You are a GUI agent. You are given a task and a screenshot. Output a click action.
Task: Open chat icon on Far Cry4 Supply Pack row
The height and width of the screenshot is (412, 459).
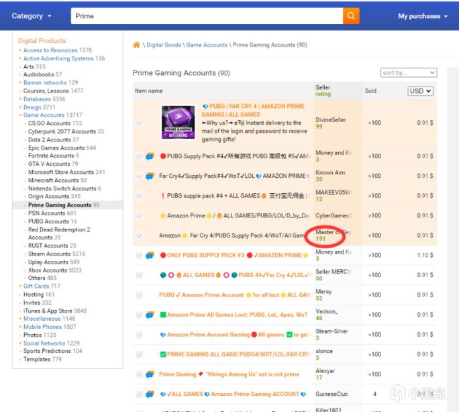[150, 176]
